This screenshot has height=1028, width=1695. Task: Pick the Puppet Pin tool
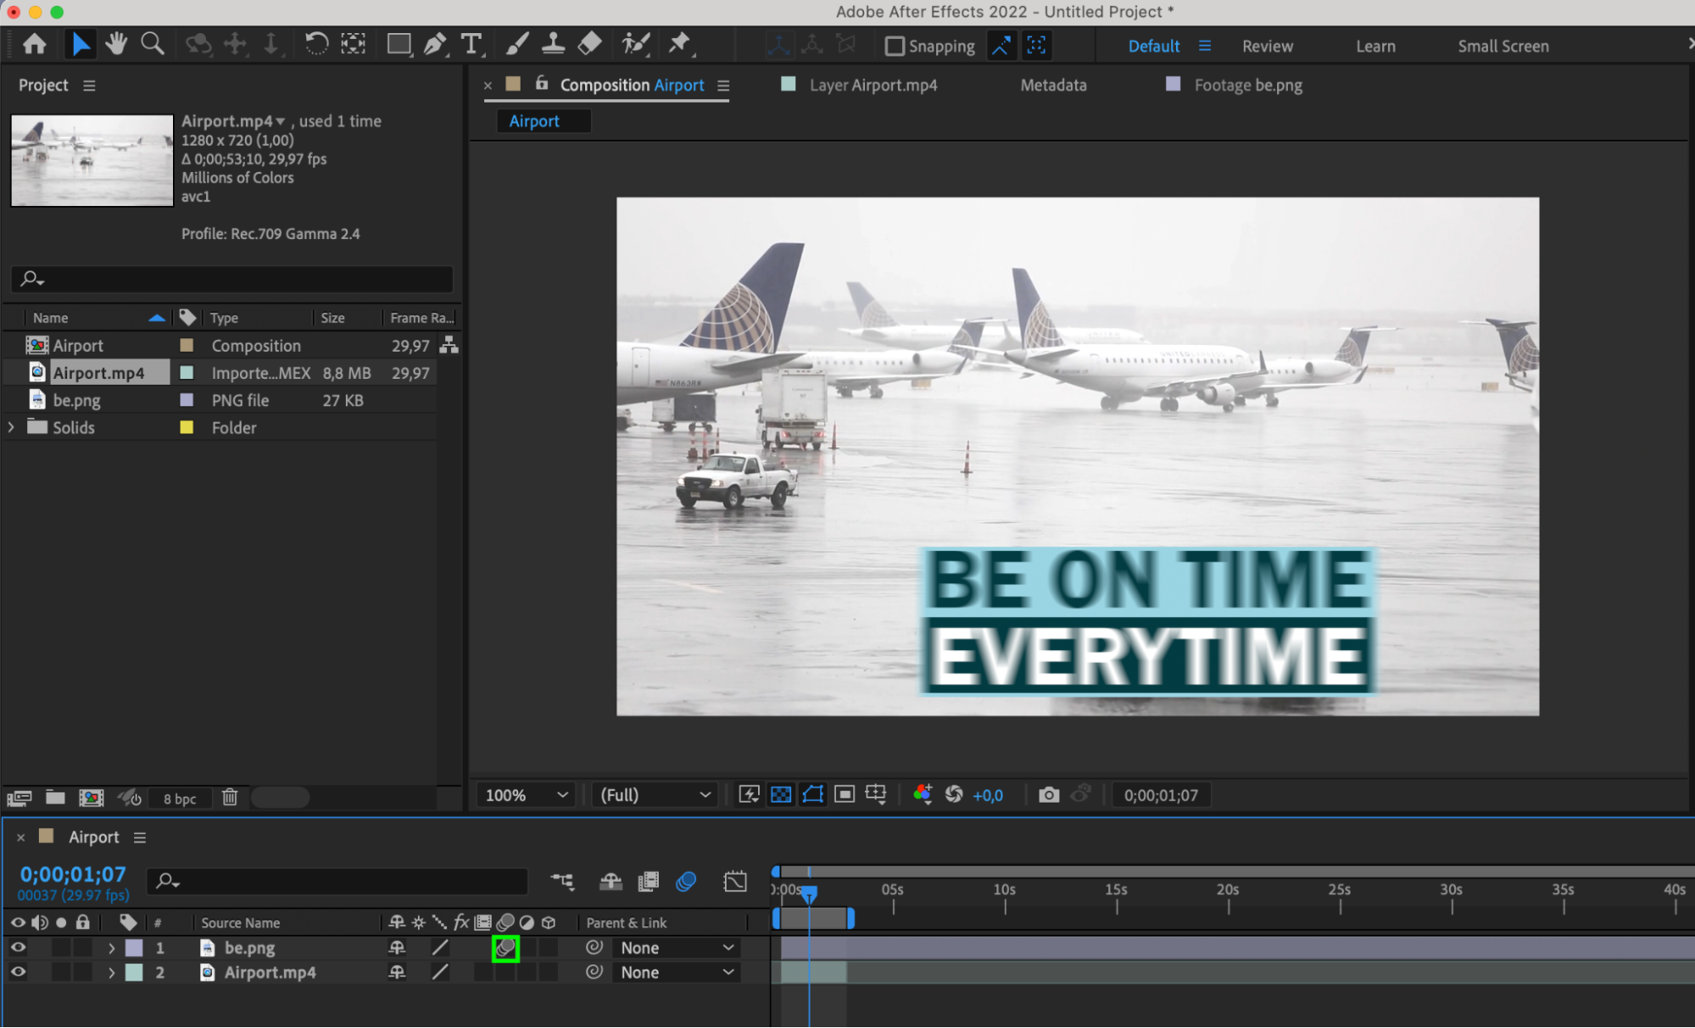[679, 44]
